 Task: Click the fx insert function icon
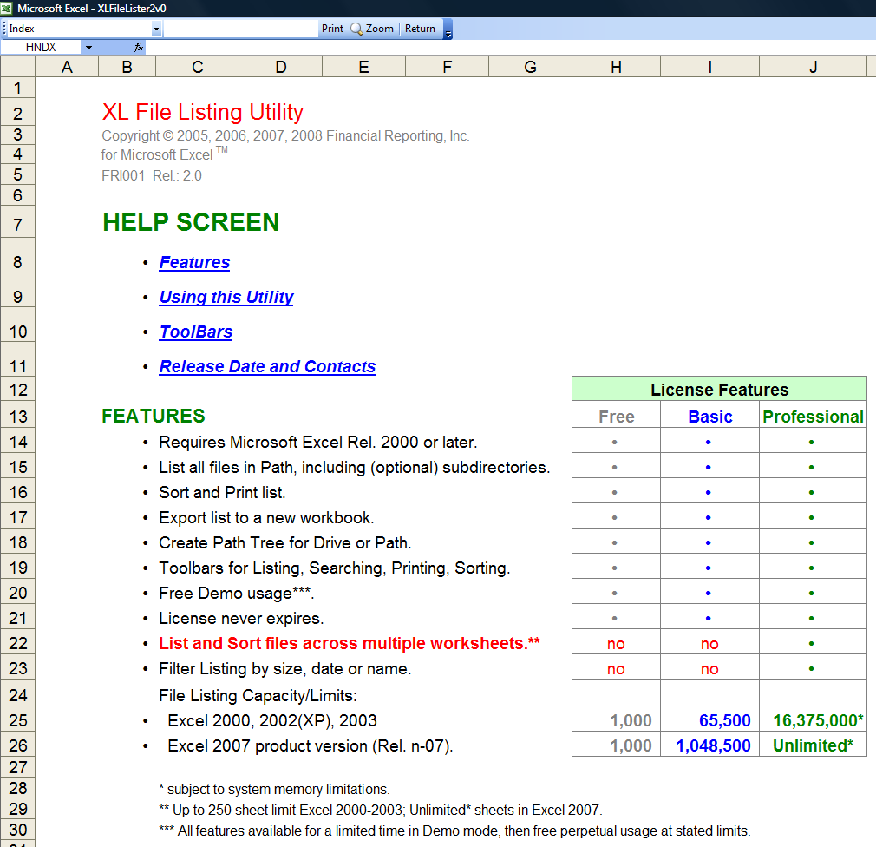coord(139,47)
